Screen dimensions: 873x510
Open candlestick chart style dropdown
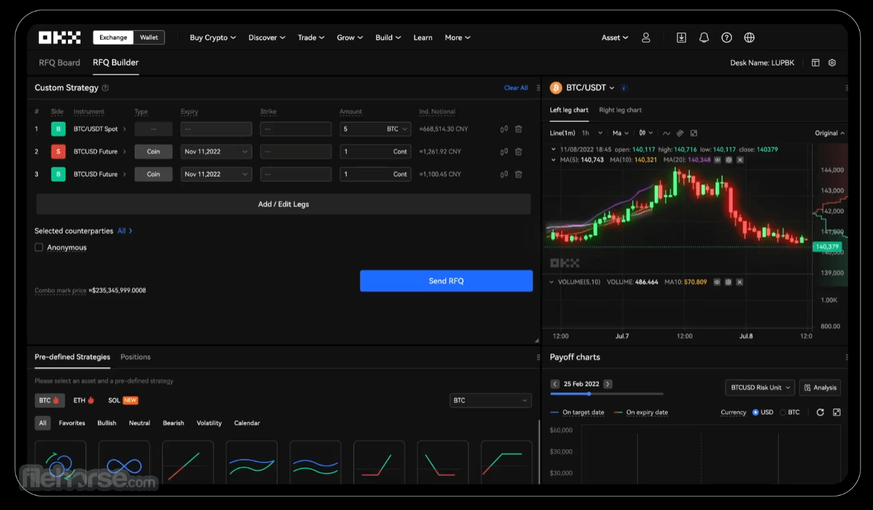pos(646,133)
